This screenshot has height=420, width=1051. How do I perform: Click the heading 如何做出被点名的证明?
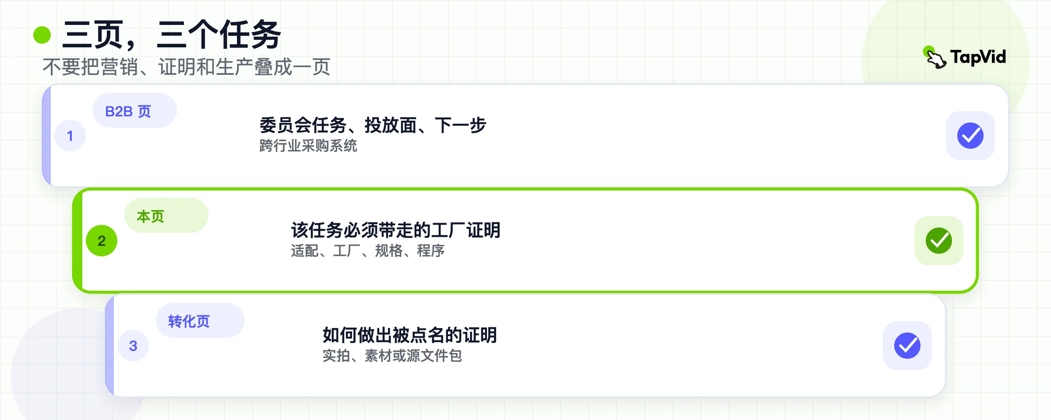[409, 335]
